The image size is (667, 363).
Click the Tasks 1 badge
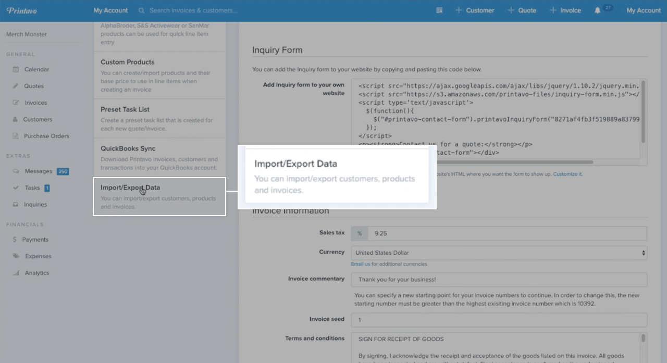click(x=47, y=188)
